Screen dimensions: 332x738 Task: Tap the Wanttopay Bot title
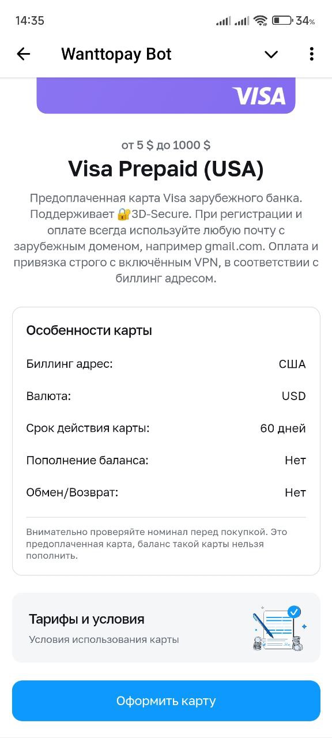click(116, 54)
